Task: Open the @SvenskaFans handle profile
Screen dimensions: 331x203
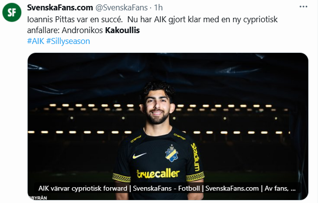Action: pyautogui.click(x=122, y=7)
